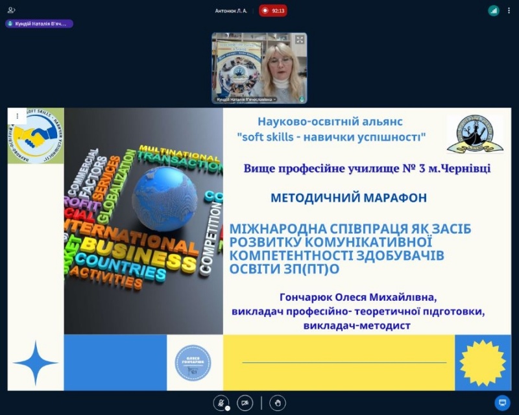Open the users and messages panel
The image size is (519, 415).
12,10
